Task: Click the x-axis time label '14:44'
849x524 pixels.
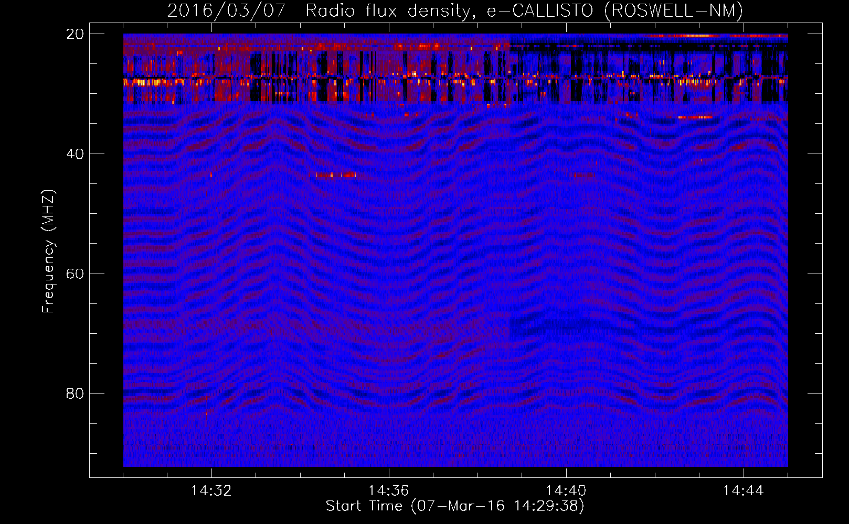Action: [x=744, y=490]
